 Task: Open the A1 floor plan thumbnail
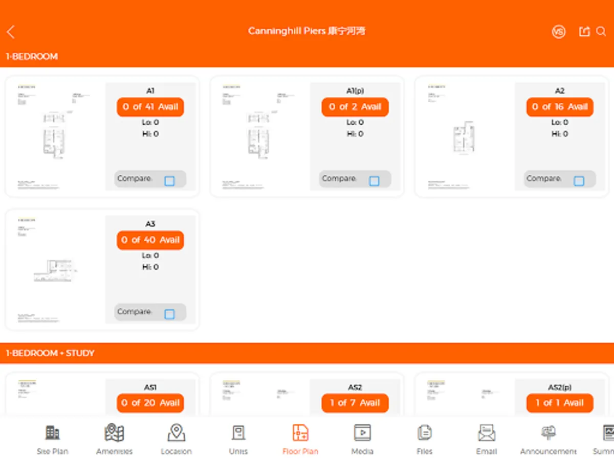tap(54, 136)
